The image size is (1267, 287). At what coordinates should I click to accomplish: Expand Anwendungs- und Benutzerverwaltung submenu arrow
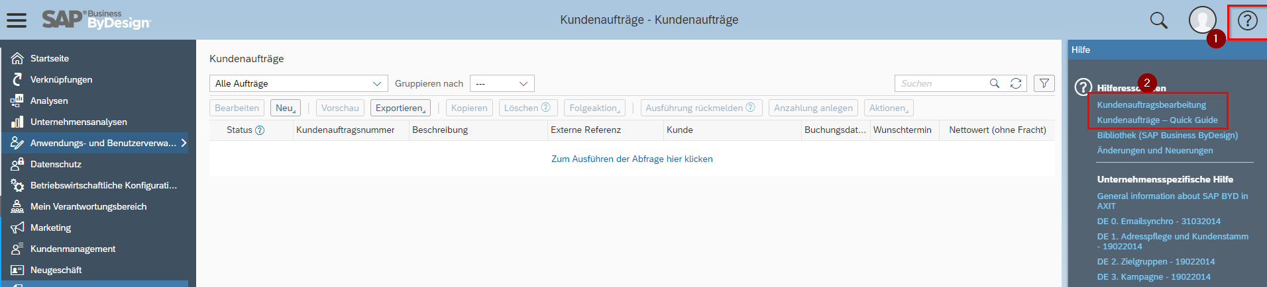(x=184, y=143)
